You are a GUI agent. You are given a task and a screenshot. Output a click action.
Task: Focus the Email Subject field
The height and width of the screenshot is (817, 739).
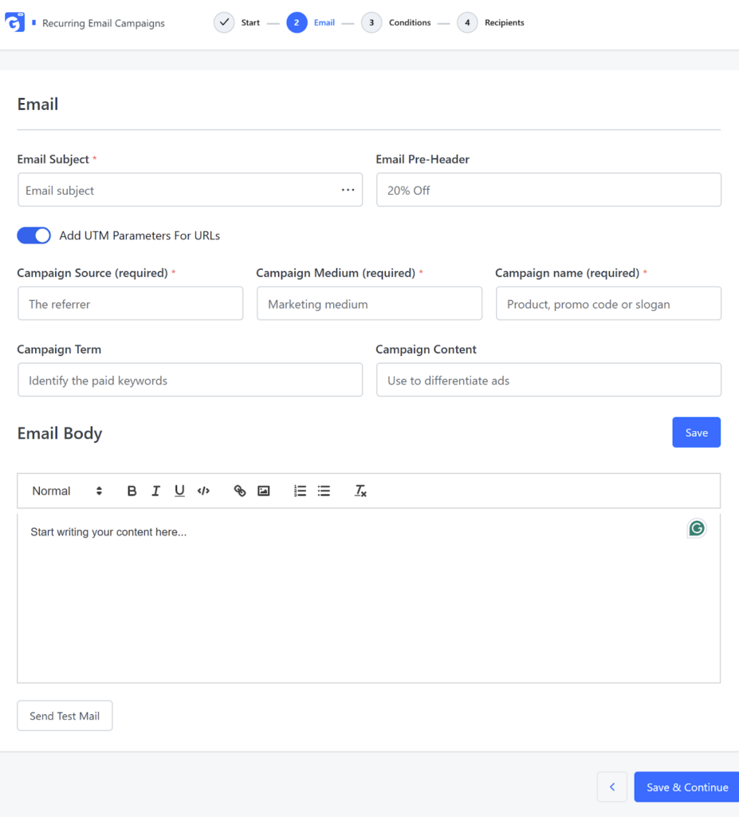point(190,190)
